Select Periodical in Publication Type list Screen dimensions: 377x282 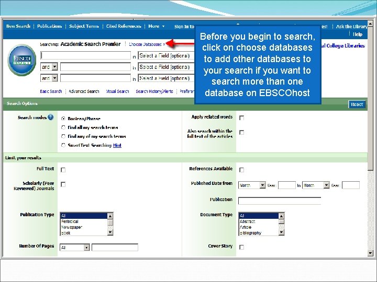coord(70,221)
